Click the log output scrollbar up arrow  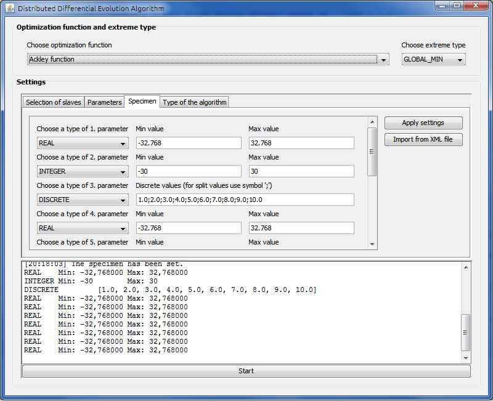click(x=466, y=267)
